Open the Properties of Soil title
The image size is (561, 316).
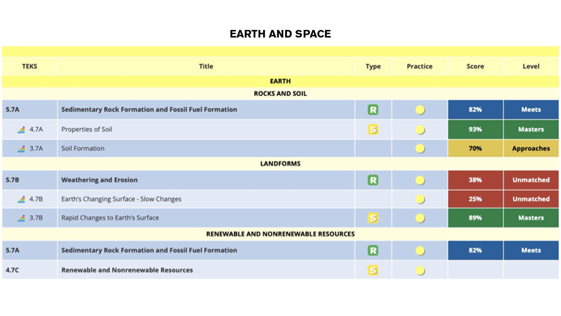click(x=87, y=129)
